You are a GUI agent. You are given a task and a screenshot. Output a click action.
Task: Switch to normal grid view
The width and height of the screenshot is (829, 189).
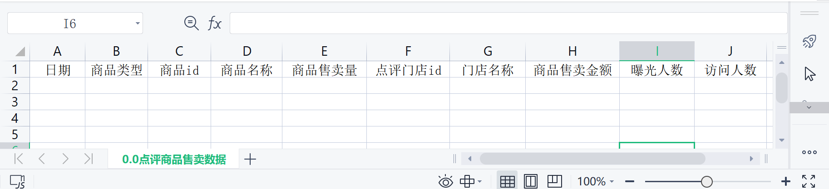click(x=507, y=181)
